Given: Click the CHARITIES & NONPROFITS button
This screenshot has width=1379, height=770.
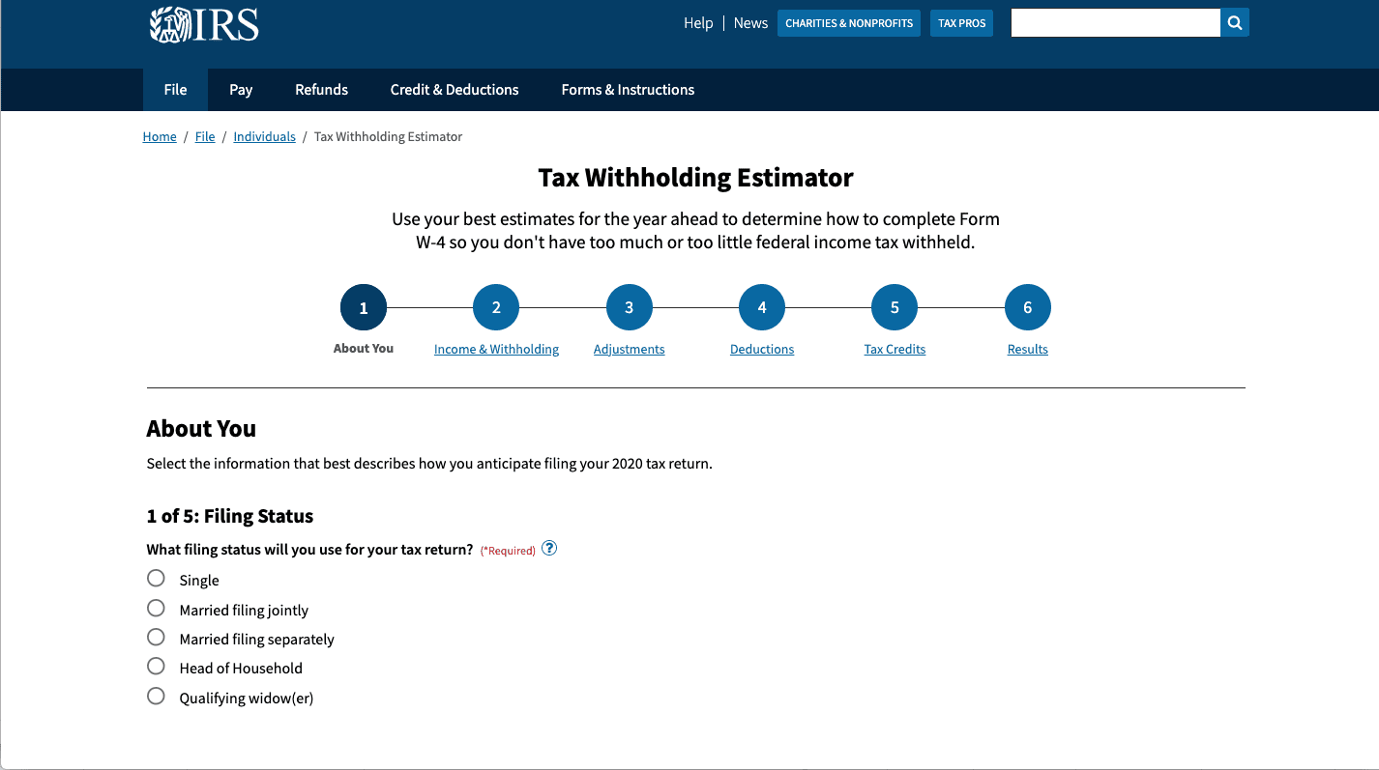Looking at the screenshot, I should [849, 22].
